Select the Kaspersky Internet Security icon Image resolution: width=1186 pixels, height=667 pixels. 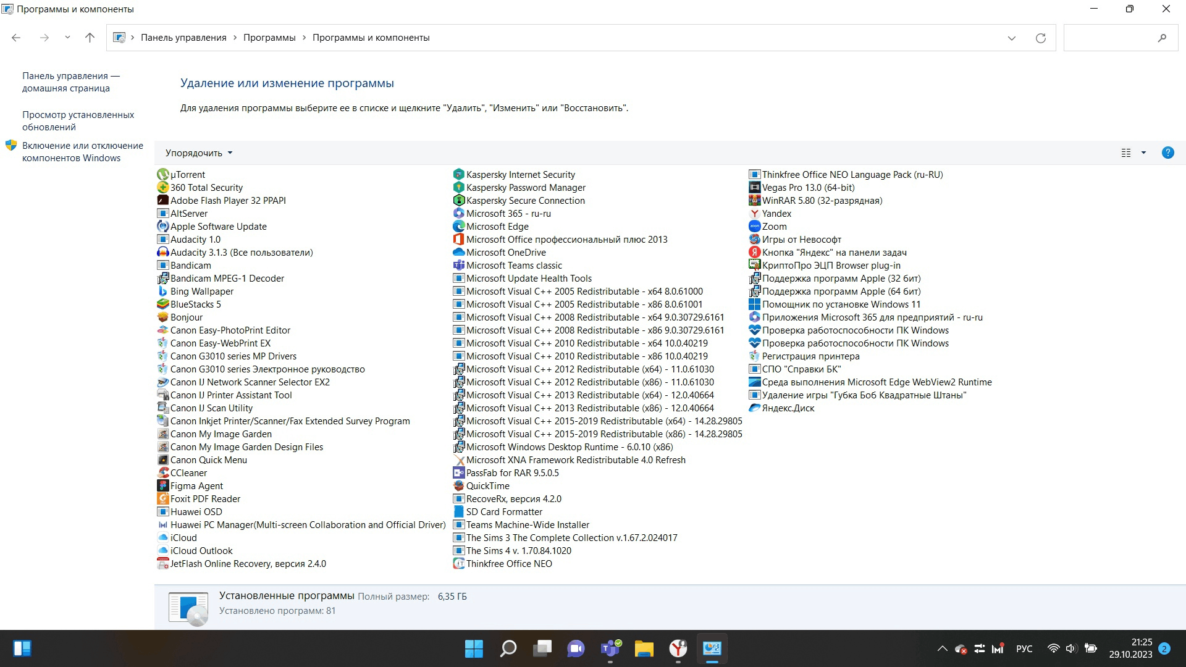(459, 175)
